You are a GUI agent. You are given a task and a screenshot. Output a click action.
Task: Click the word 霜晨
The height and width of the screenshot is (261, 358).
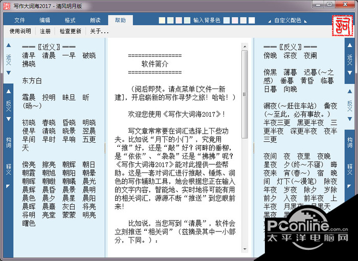click(x=29, y=98)
